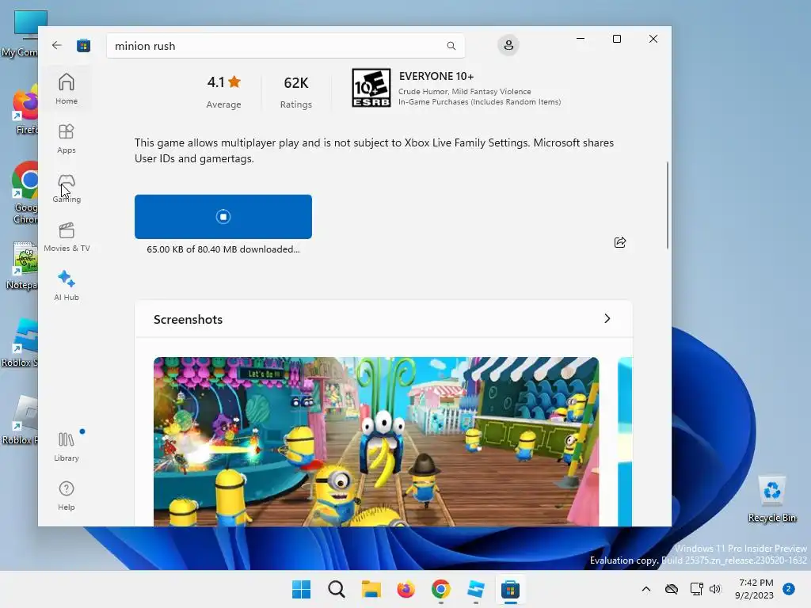Open Movies & TV in sidebar
Viewport: 811px width, 608px height.
tap(67, 237)
